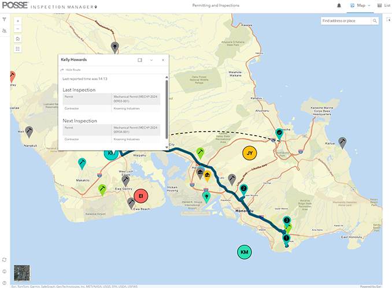The height and width of the screenshot is (288, 392).
Task: Click the Find address or place field
Action: click(345, 21)
